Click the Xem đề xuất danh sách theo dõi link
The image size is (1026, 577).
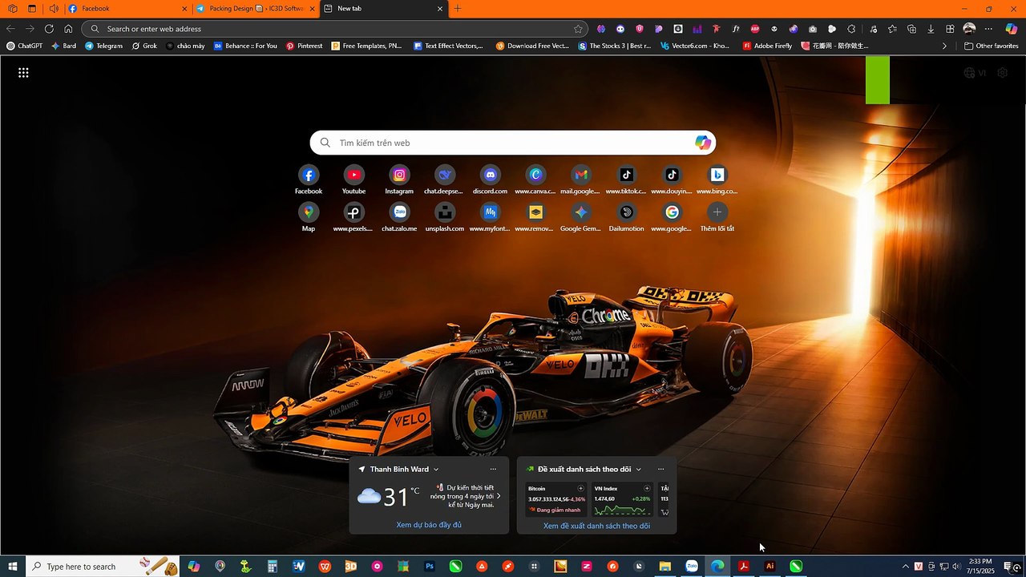[596, 526]
